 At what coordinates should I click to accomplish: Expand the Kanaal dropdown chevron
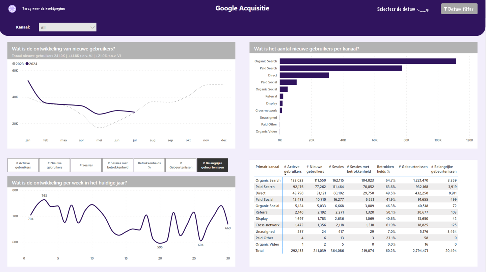92,27
